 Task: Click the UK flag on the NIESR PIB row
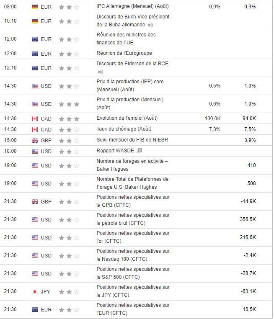tap(35, 140)
